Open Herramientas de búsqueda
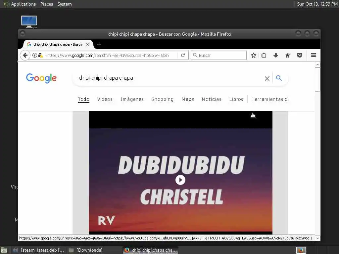The height and width of the screenshot is (254, 339). click(x=270, y=99)
